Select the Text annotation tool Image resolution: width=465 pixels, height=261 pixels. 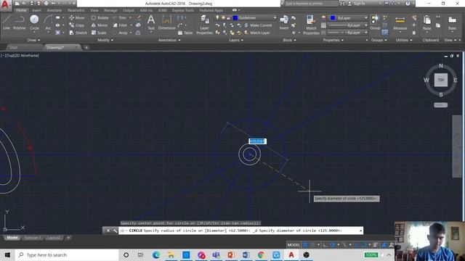151,22
